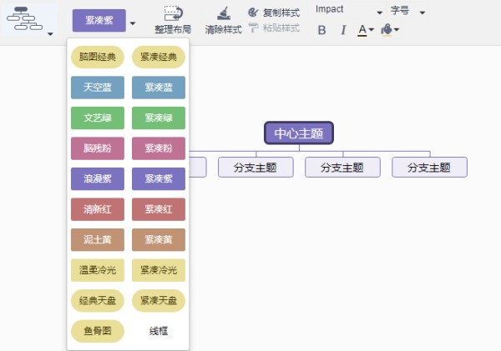501x351 pixels.
Task: Select the 天空蓝 theme
Action: point(98,88)
